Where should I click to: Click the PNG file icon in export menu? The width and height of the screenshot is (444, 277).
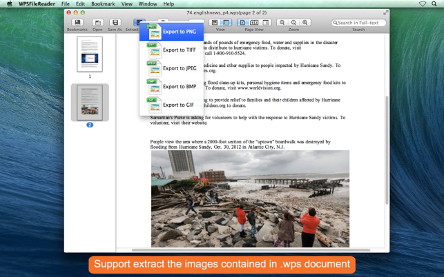[x=154, y=32]
